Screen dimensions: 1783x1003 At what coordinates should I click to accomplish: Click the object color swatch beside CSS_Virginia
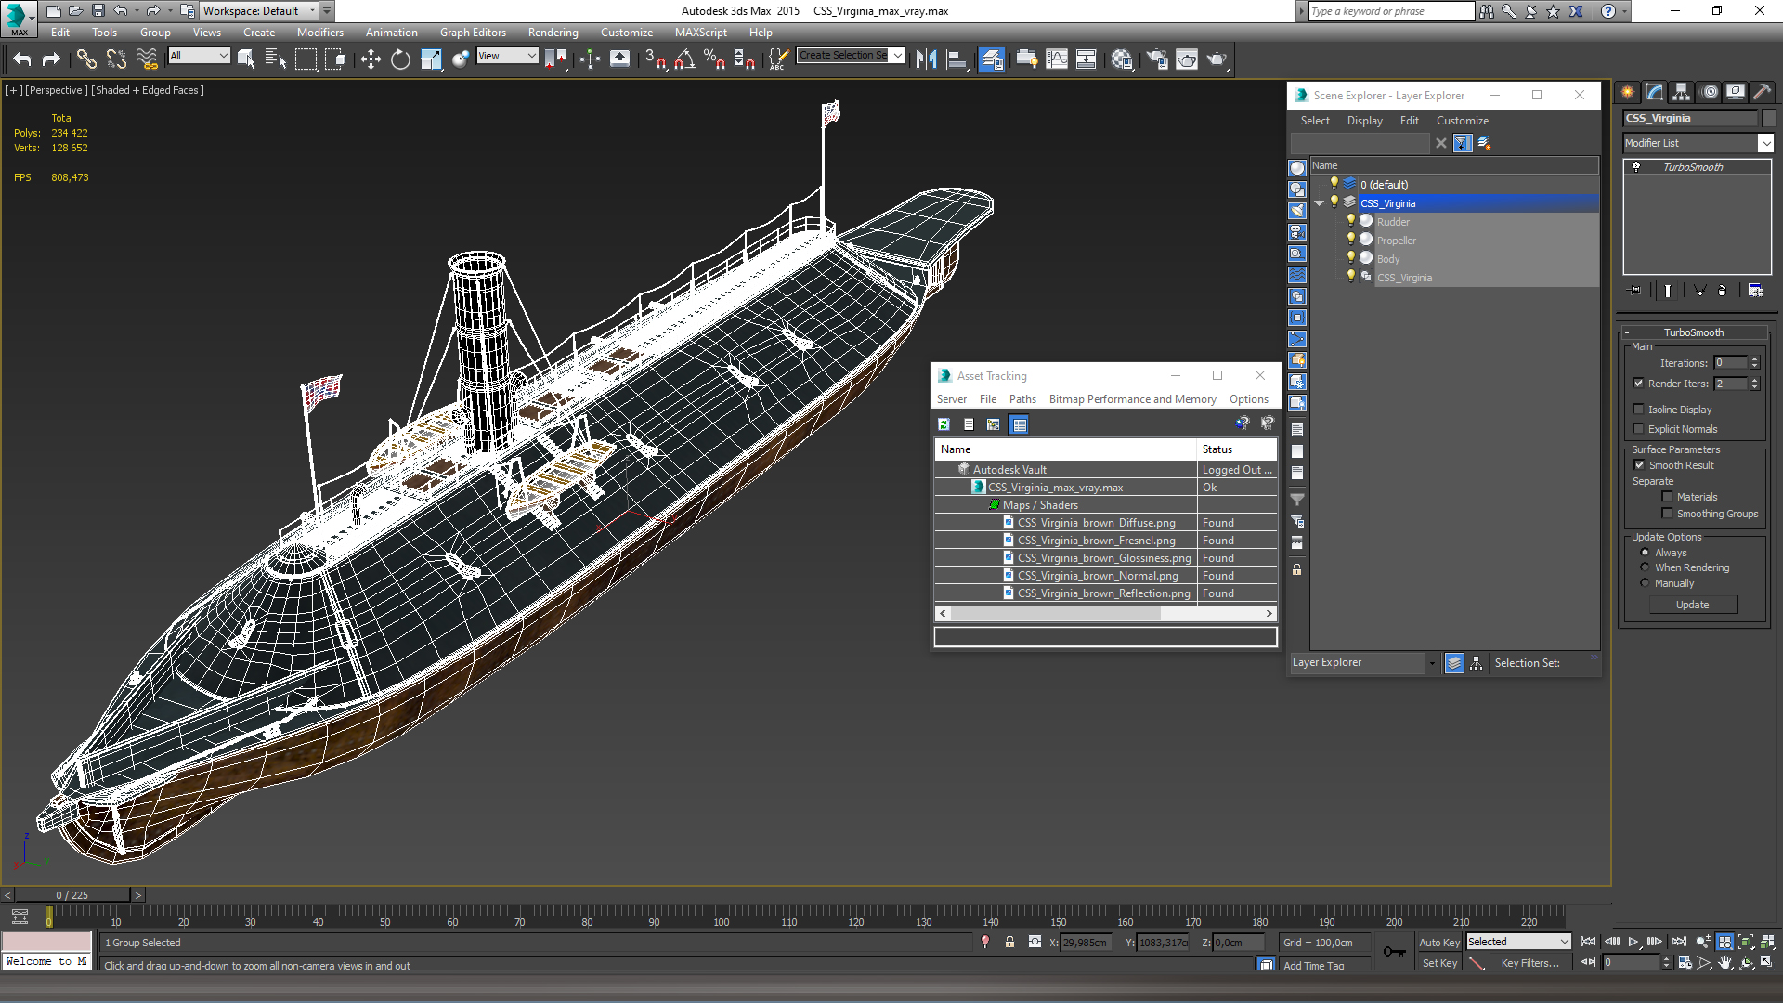(x=1768, y=118)
